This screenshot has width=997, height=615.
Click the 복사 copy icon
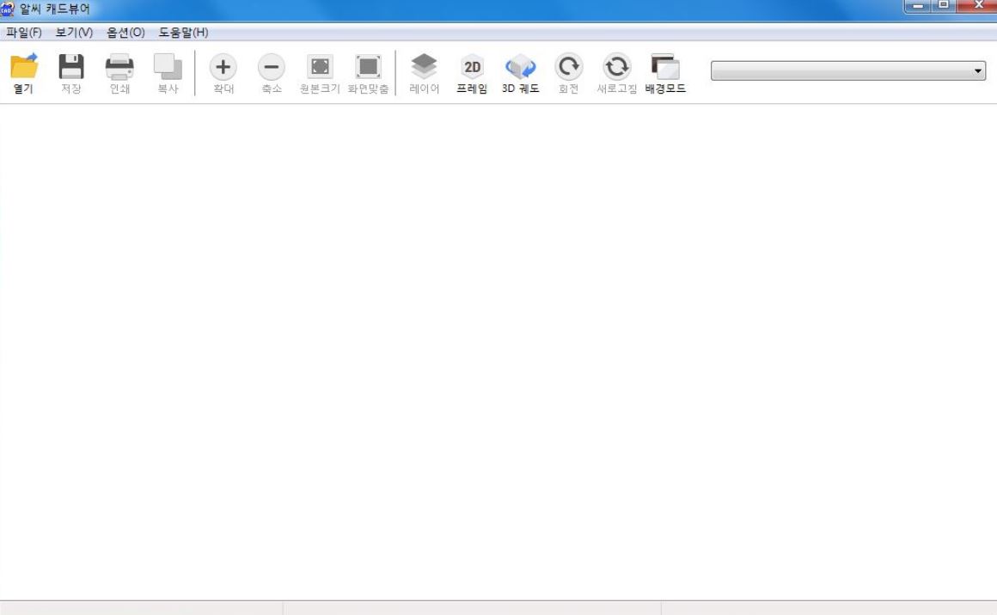[x=168, y=66]
